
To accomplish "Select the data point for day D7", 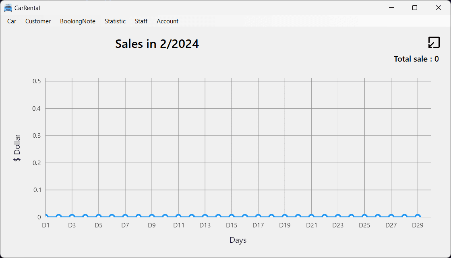I will (125, 217).
